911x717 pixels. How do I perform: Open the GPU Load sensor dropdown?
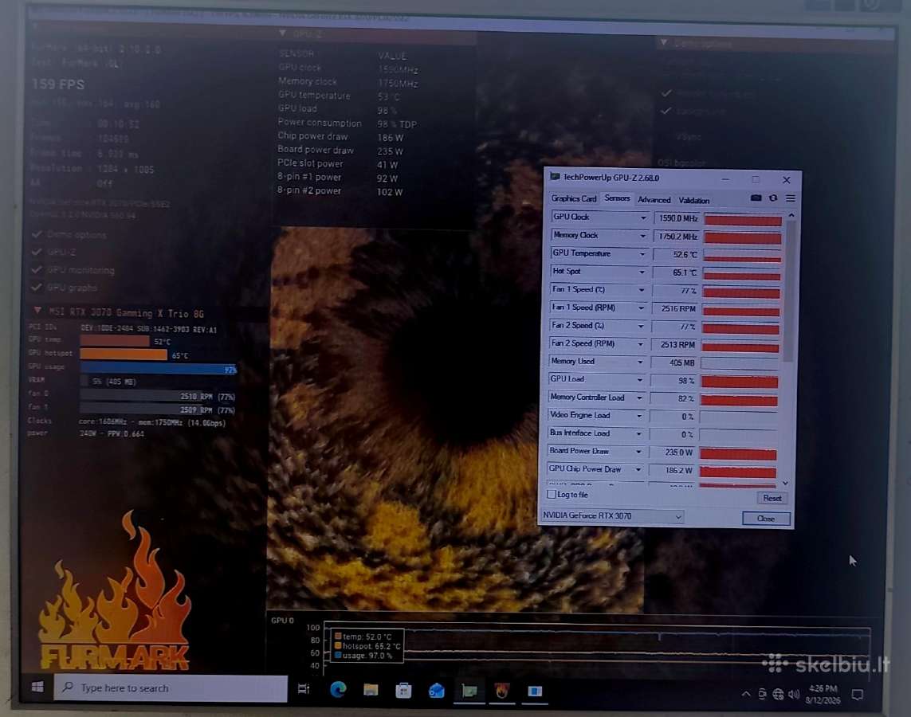[x=640, y=380]
